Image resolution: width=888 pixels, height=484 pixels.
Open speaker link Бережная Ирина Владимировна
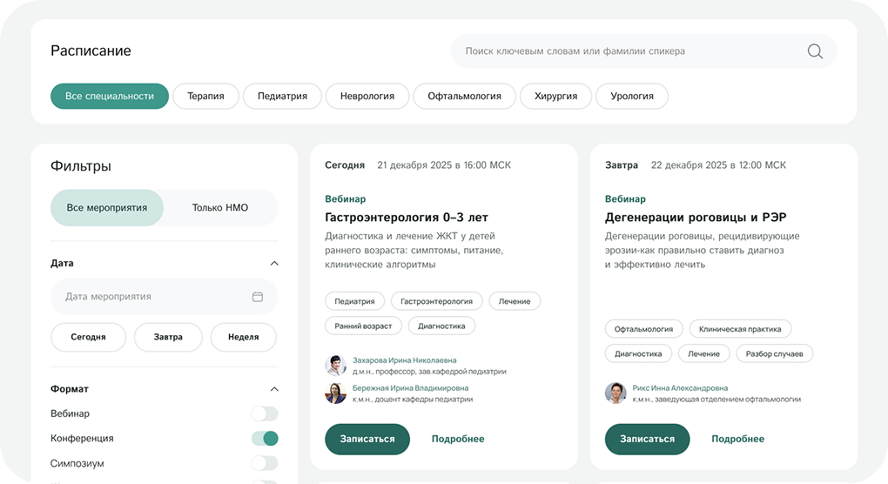(410, 387)
